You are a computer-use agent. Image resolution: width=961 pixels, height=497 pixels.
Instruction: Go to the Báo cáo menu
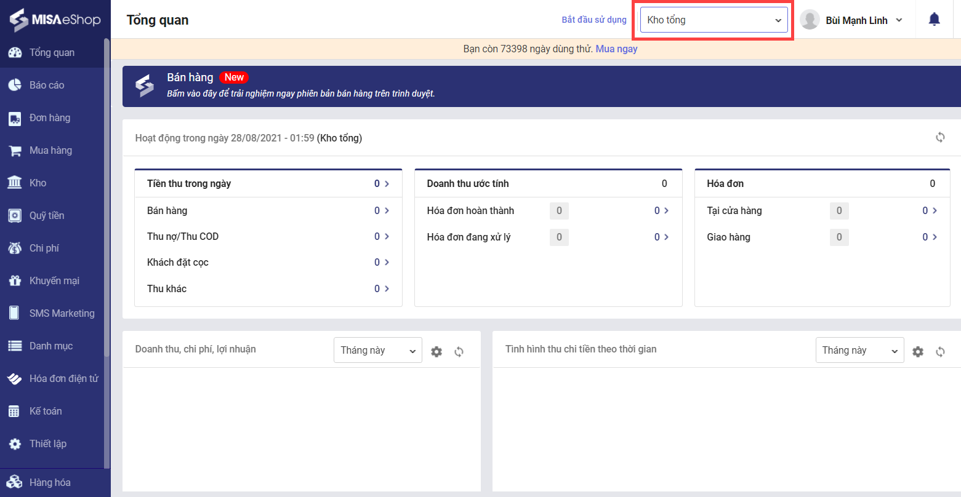point(47,85)
